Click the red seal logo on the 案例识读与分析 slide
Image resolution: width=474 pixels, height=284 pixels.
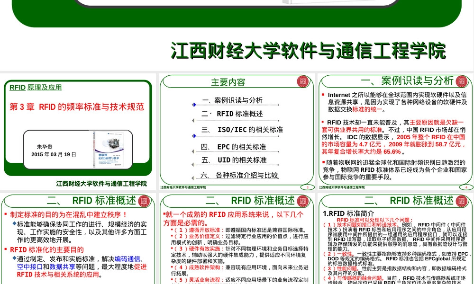pos(462,81)
